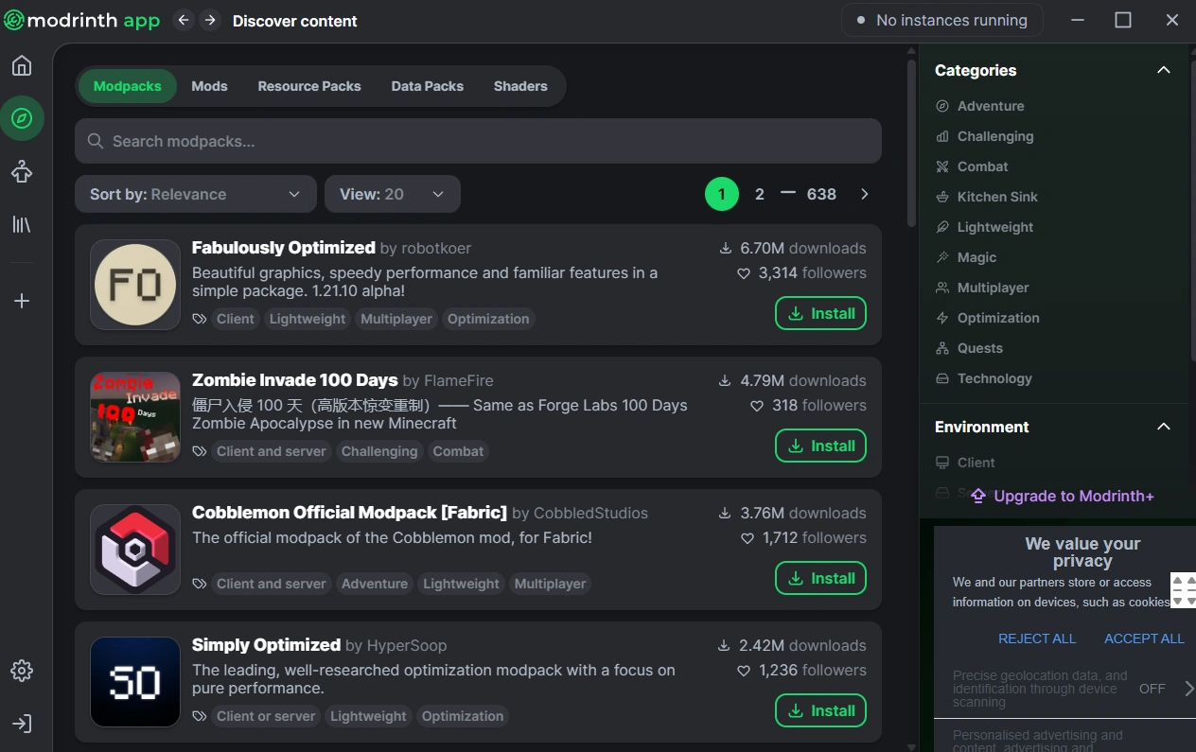The width and height of the screenshot is (1196, 752).
Task: Install Simply Optimized modpack
Action: click(x=820, y=710)
